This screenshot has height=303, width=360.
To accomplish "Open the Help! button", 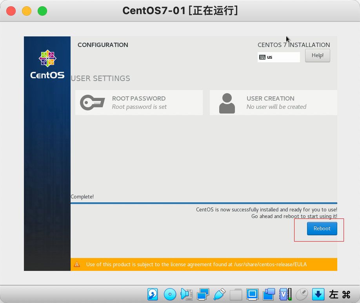I will [x=318, y=56].
